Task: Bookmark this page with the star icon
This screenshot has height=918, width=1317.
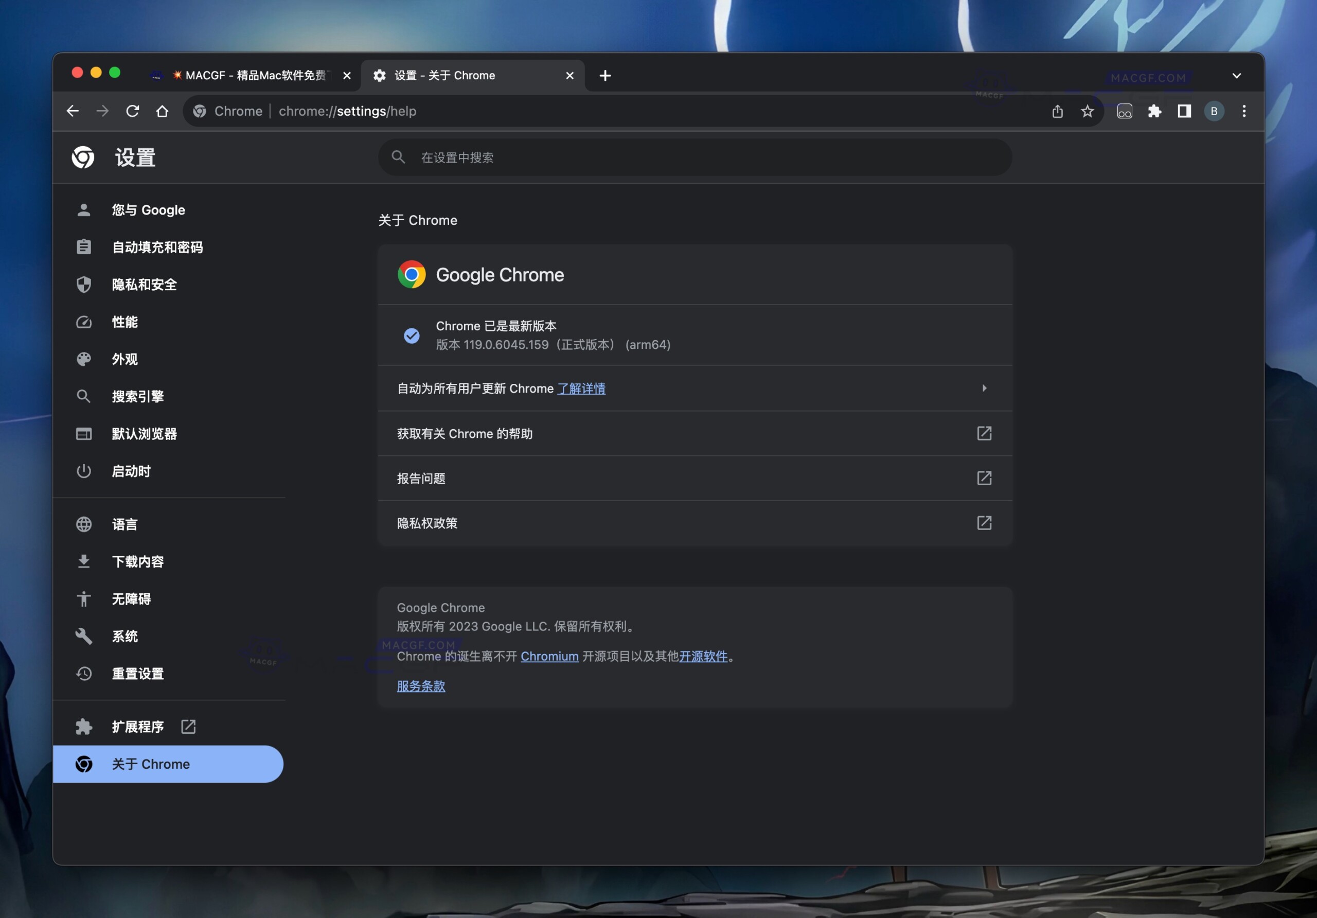Action: pyautogui.click(x=1087, y=111)
